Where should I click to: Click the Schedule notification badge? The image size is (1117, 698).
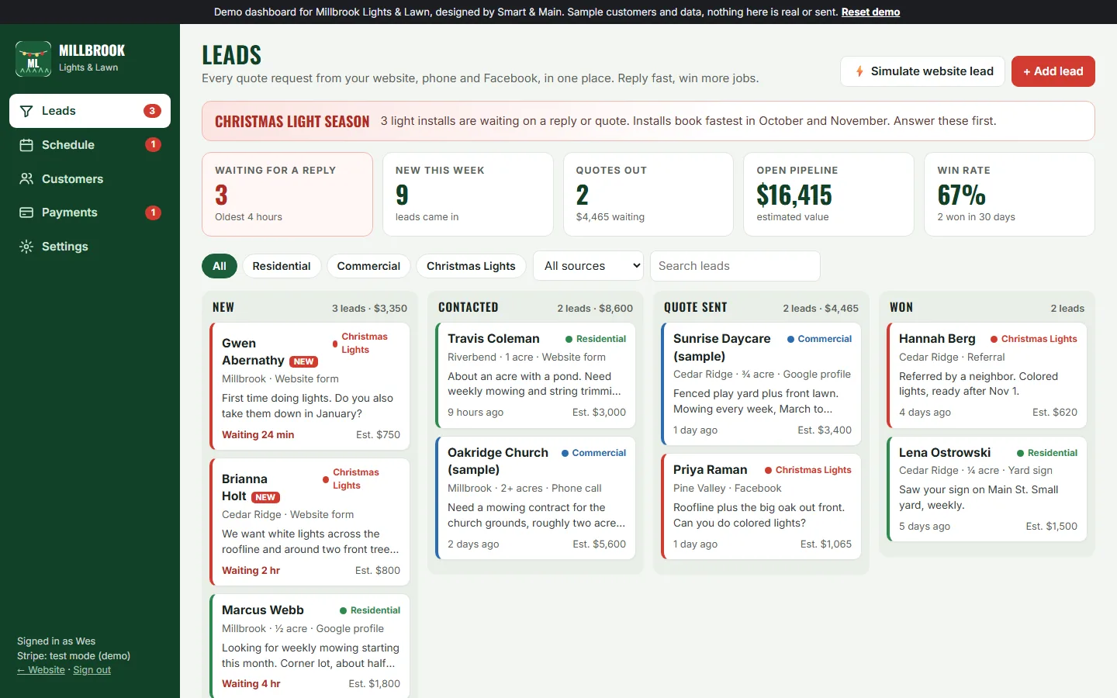click(154, 144)
